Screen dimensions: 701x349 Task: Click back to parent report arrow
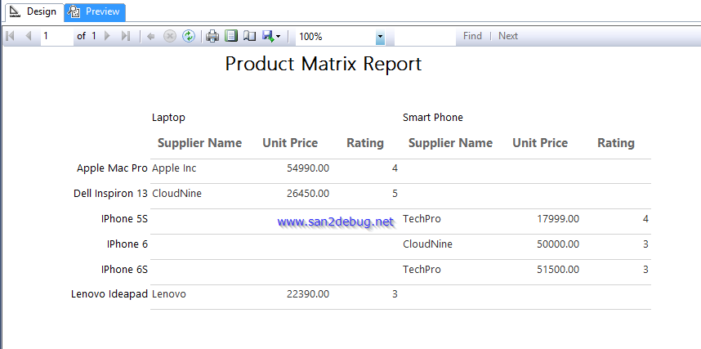tap(150, 36)
